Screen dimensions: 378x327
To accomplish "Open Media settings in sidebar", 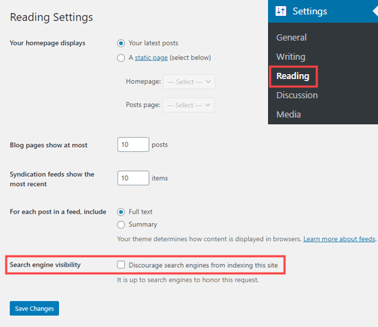I will (x=289, y=115).
